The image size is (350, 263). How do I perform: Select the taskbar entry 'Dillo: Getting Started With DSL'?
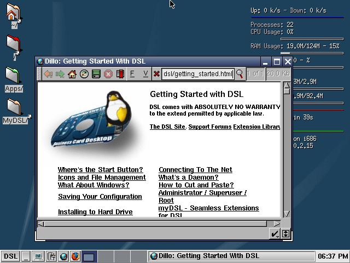coord(231,256)
